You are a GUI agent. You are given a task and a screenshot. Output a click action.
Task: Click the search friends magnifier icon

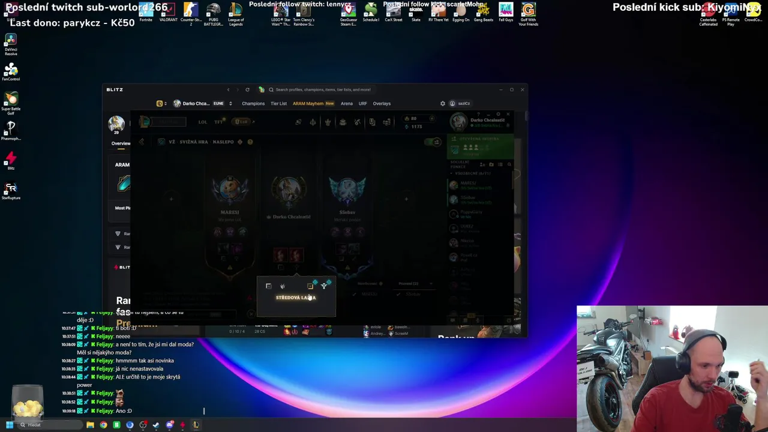click(509, 164)
